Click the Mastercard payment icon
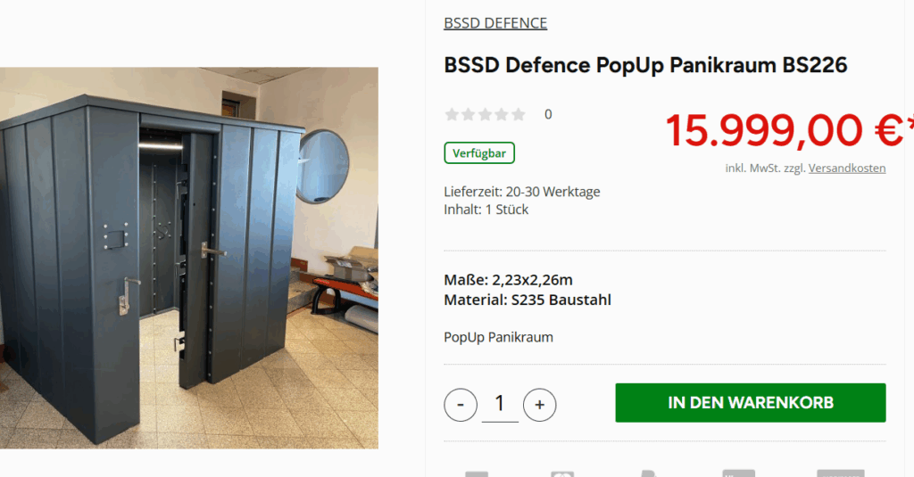This screenshot has width=914, height=477. pos(562,473)
